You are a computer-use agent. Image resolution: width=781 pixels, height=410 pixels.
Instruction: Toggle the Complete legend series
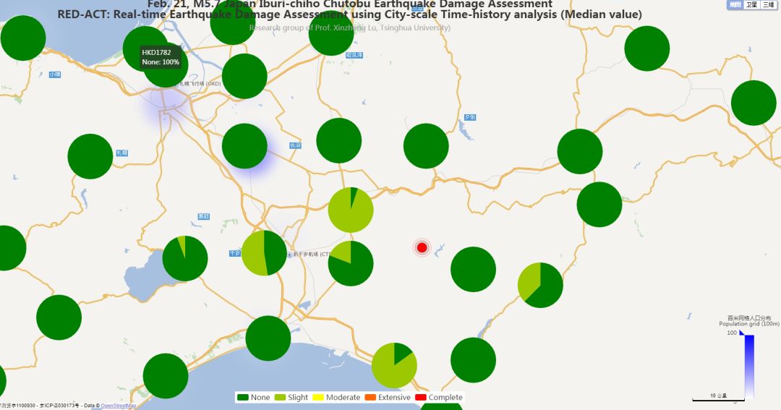click(x=438, y=398)
